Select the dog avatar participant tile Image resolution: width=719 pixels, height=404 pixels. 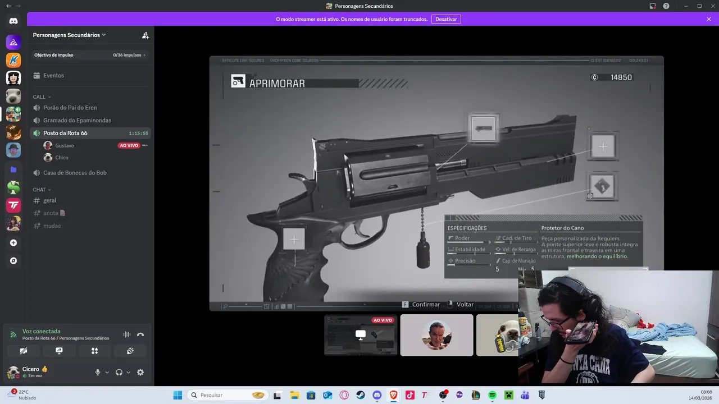pyautogui.click(x=498, y=335)
